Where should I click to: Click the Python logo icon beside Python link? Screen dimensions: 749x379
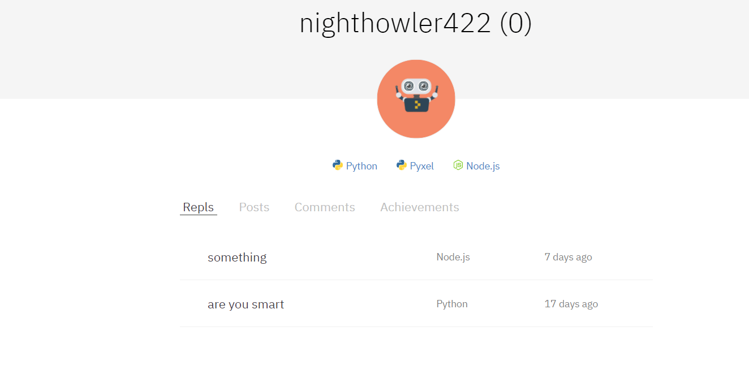click(x=338, y=165)
